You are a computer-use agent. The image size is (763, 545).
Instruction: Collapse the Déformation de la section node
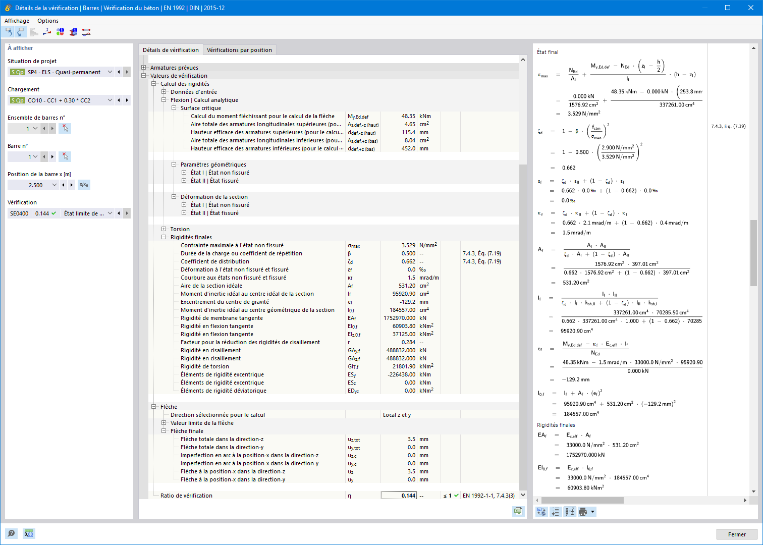click(174, 197)
